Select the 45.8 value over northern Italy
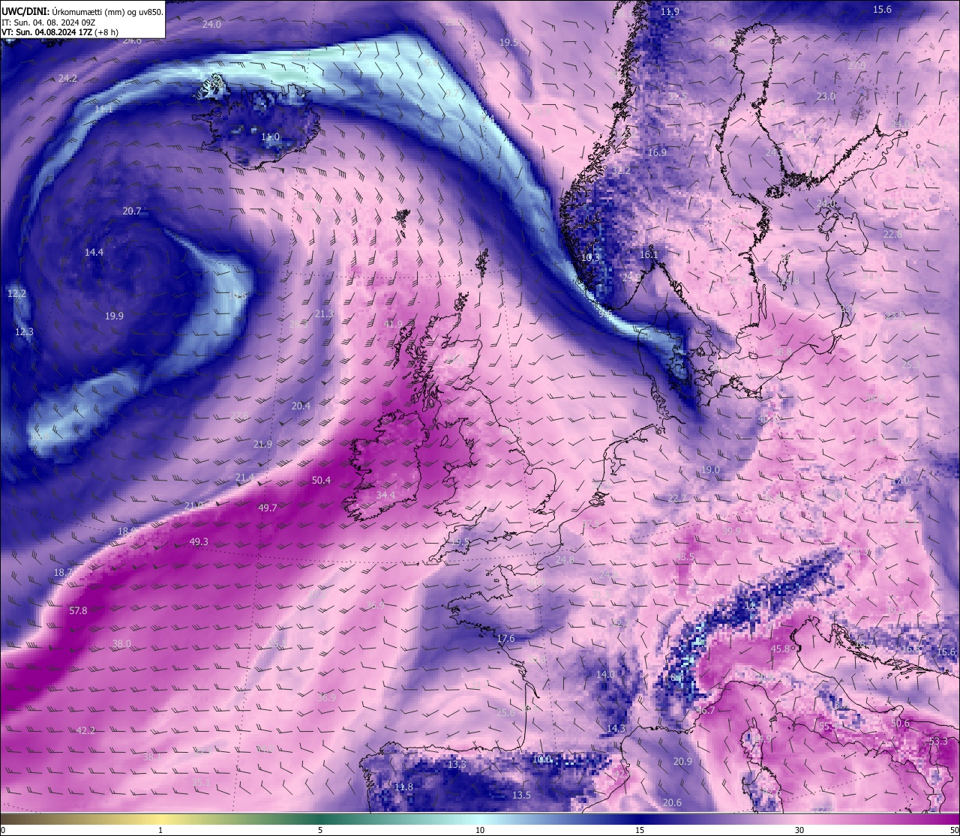This screenshot has height=836, width=960. pyautogui.click(x=781, y=649)
